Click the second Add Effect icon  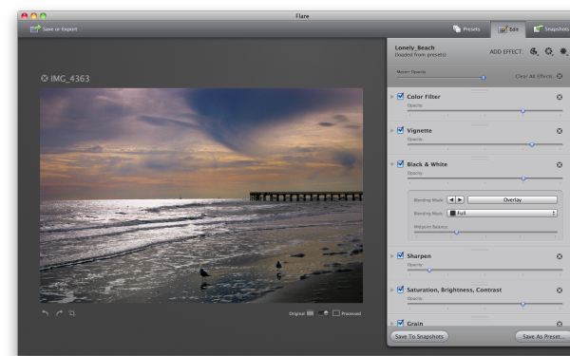click(548, 51)
